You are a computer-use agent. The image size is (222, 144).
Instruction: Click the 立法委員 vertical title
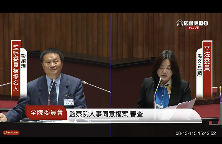[207, 58]
